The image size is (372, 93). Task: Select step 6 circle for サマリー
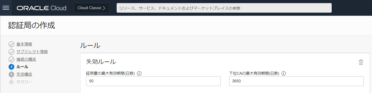pos(11,82)
